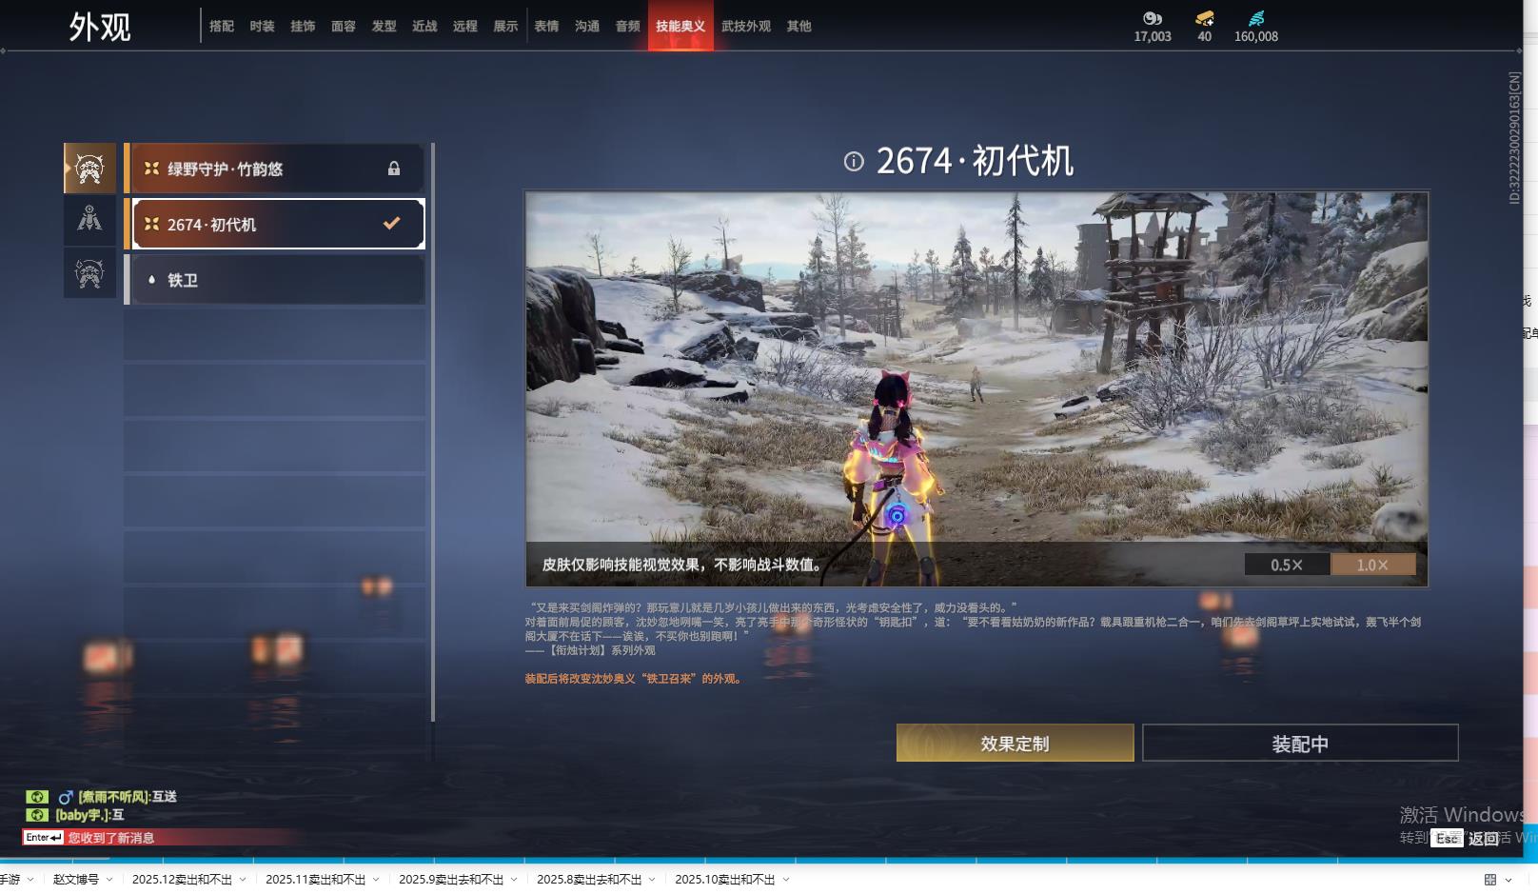Click the info icon beside 2674·初代机 title
The width and height of the screenshot is (1538, 894).
pos(854,161)
